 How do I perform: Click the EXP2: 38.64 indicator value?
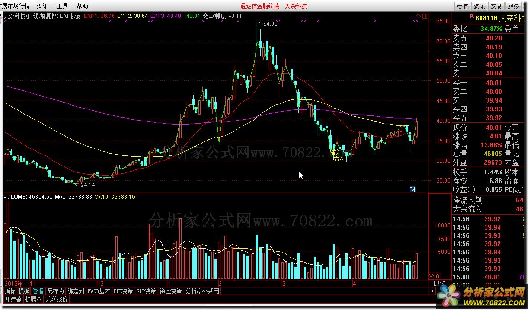(132, 16)
